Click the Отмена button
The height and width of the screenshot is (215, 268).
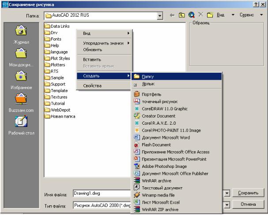pyautogui.click(x=248, y=204)
